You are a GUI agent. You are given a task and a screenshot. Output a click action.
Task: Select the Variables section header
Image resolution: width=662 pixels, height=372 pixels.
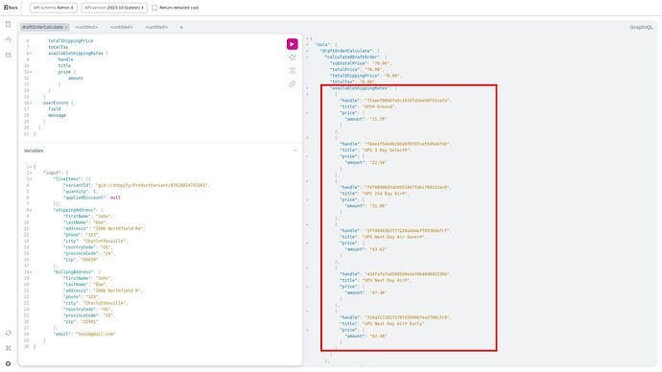[34, 151]
